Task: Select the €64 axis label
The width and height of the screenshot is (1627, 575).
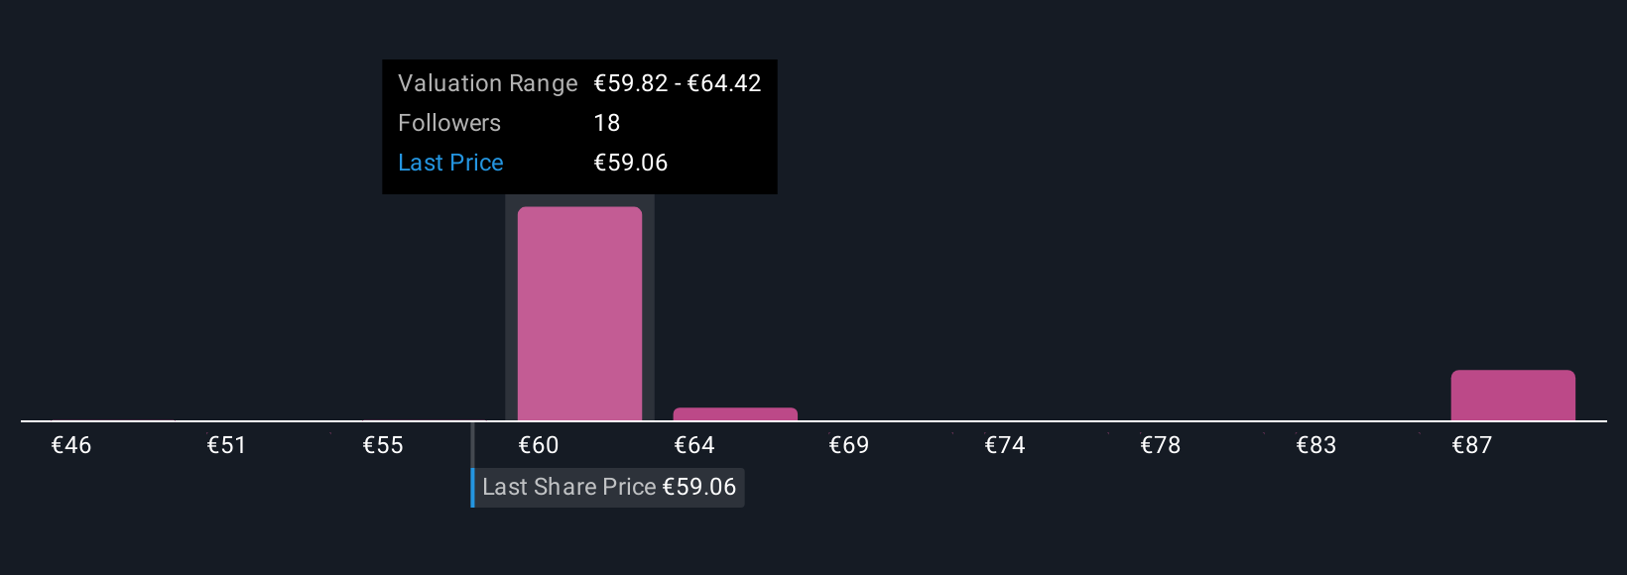Action: point(694,445)
